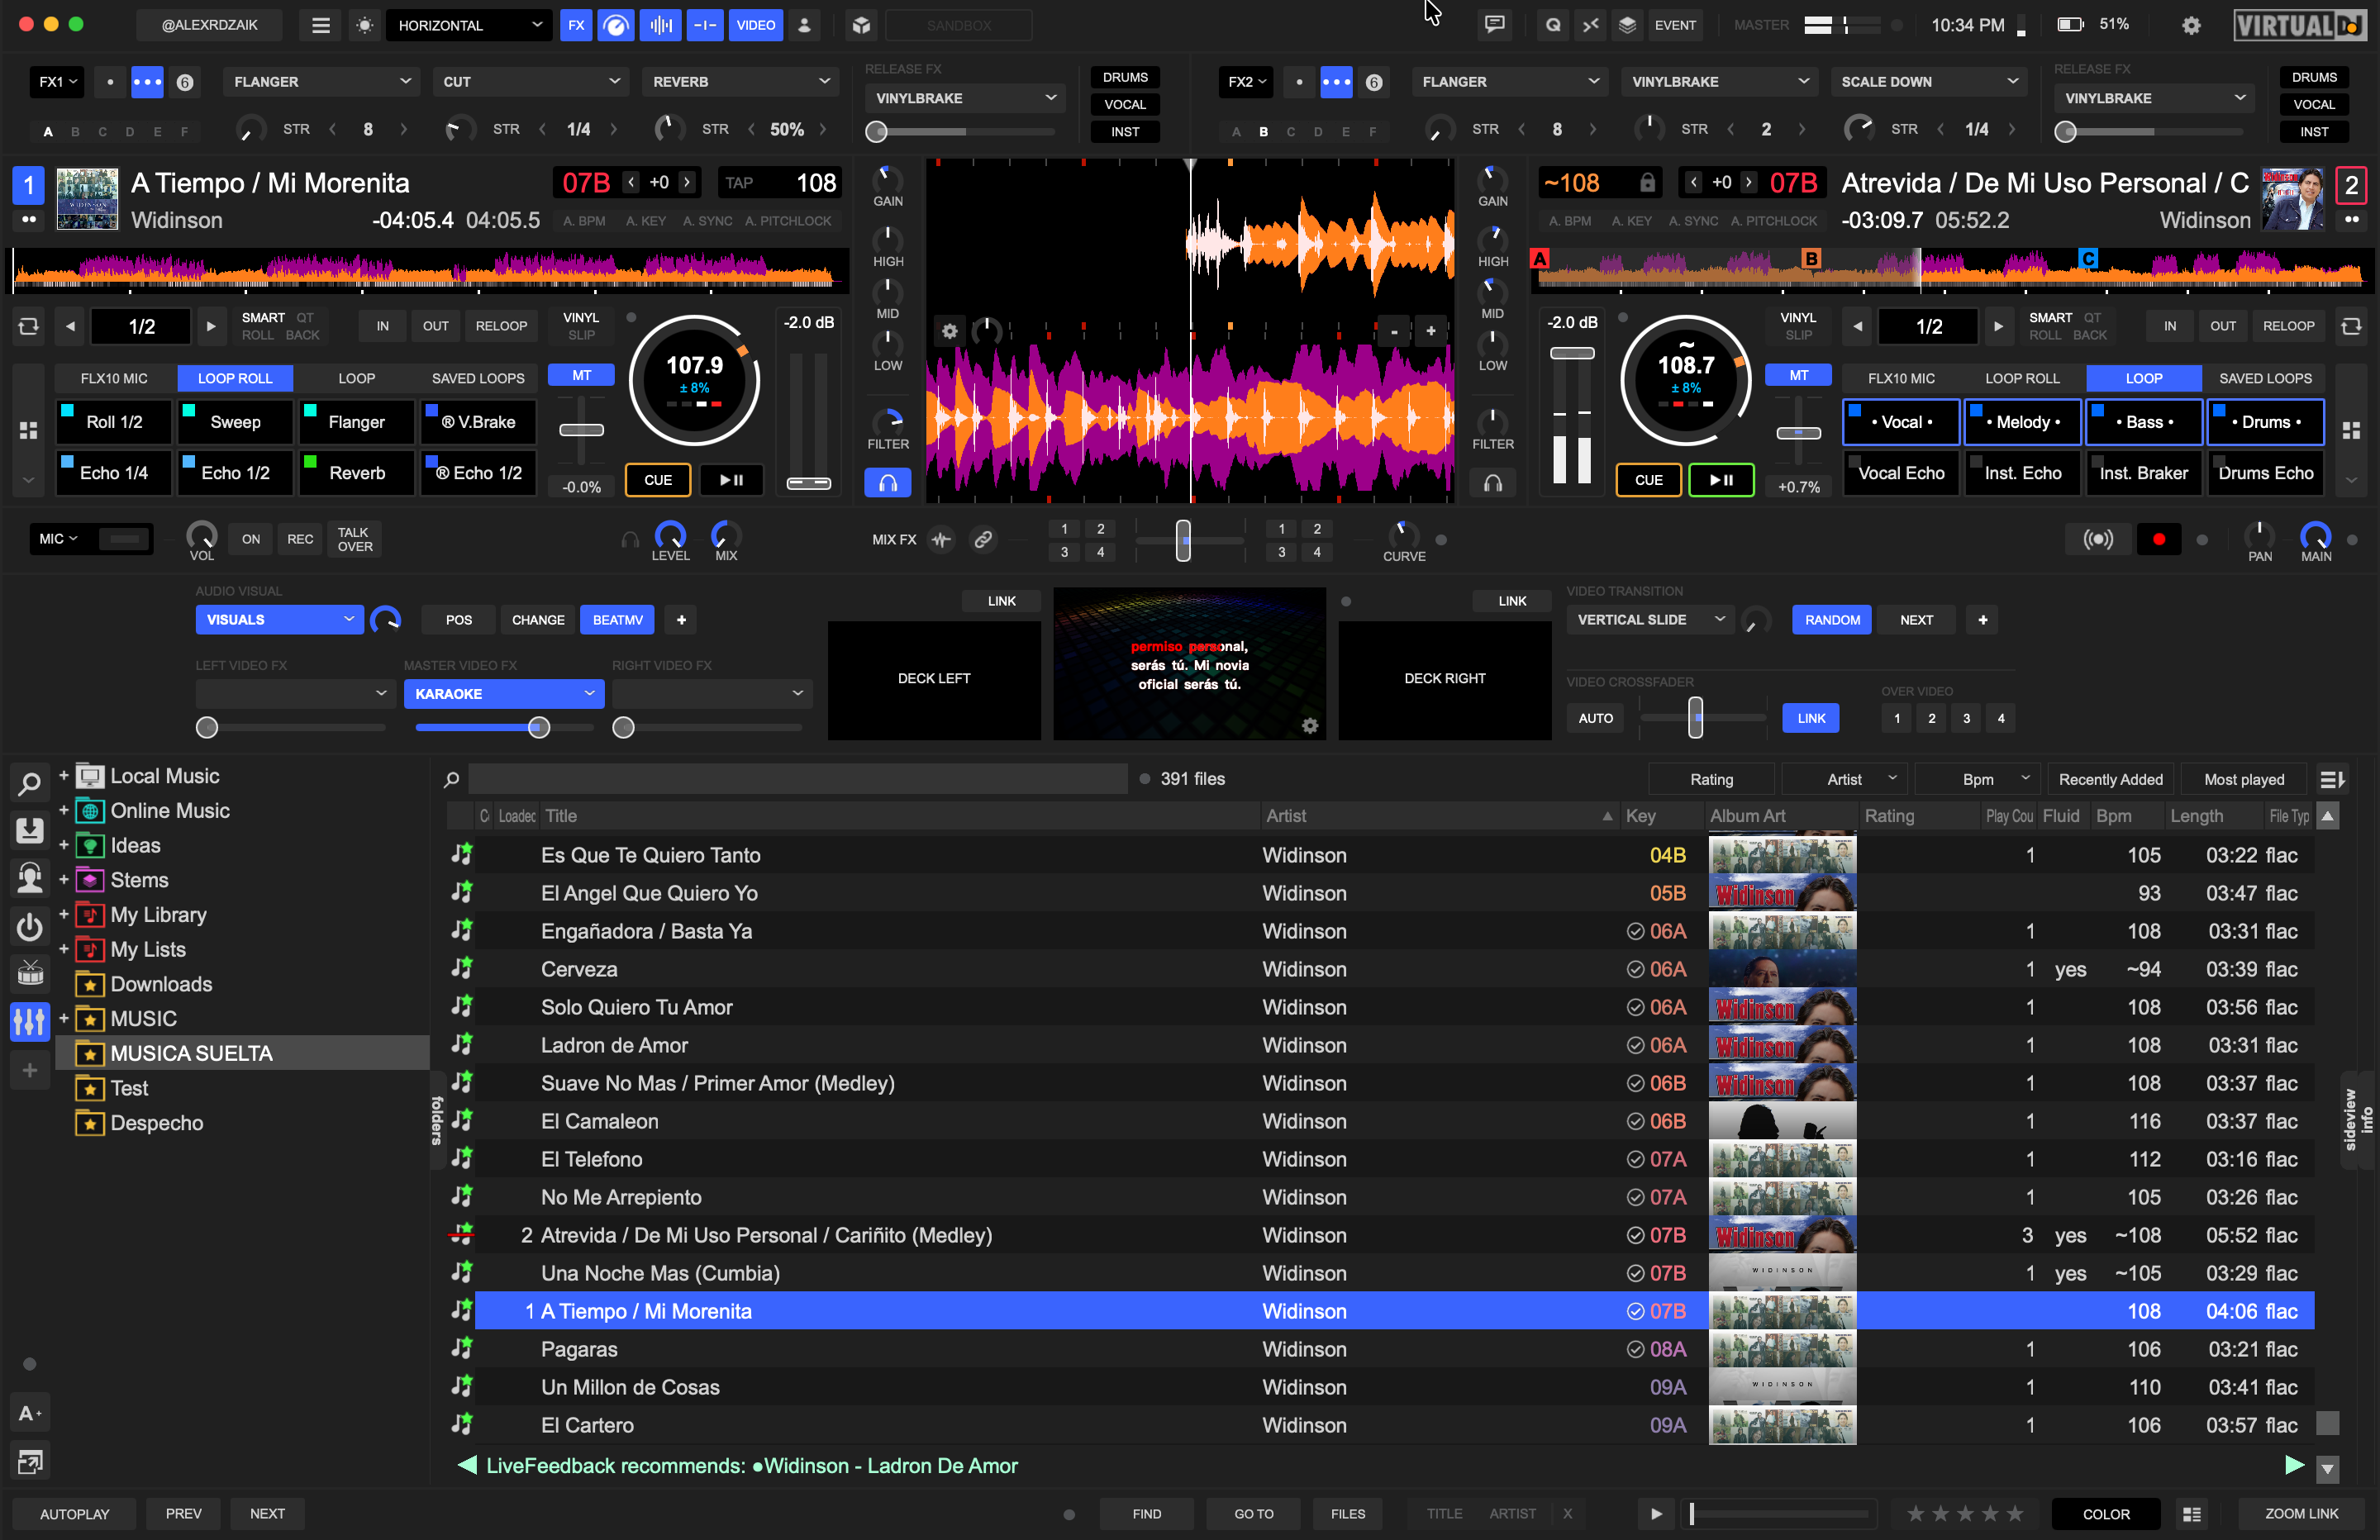
Task: Open the KARAOKE master video FX dropdown
Action: pyautogui.click(x=504, y=694)
